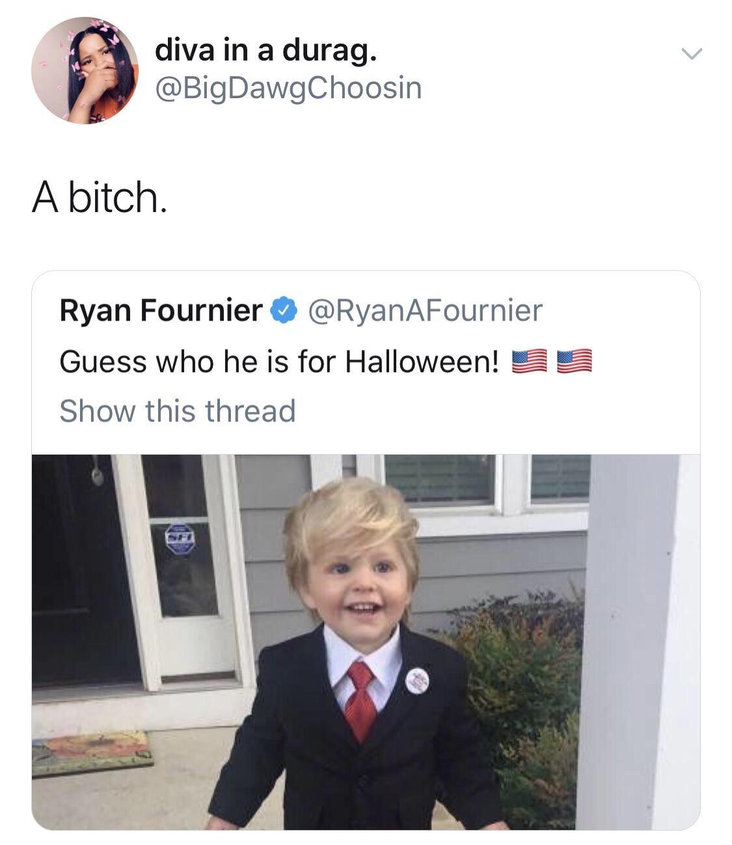Click the blue security sticker on the door

(x=180, y=537)
